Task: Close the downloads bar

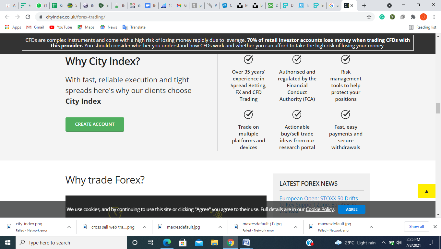Action: 435,227
